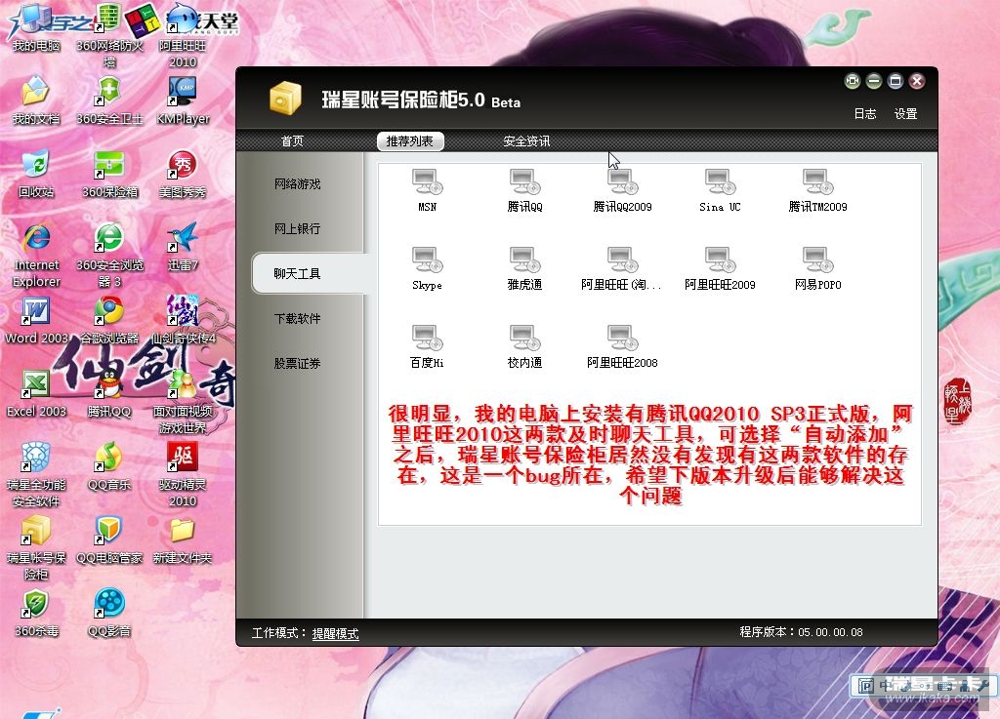1000x719 pixels.
Task: Select the Skype program icon
Action: click(427, 260)
